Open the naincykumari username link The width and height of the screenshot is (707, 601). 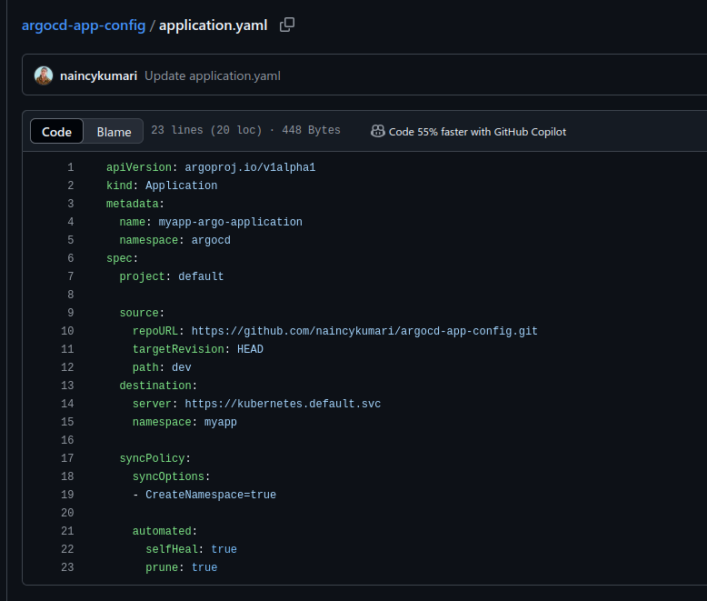coord(98,75)
